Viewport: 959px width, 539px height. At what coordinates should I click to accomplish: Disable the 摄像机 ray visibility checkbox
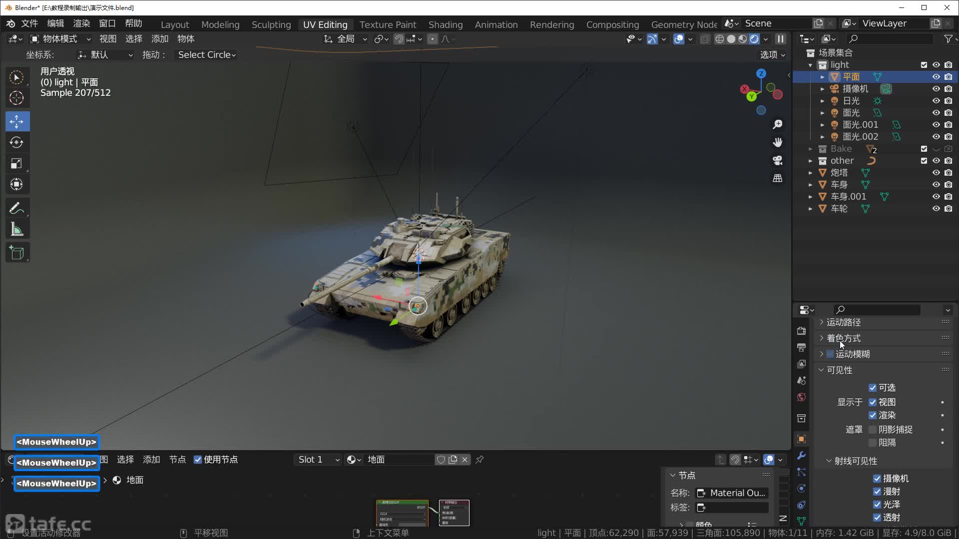877,478
